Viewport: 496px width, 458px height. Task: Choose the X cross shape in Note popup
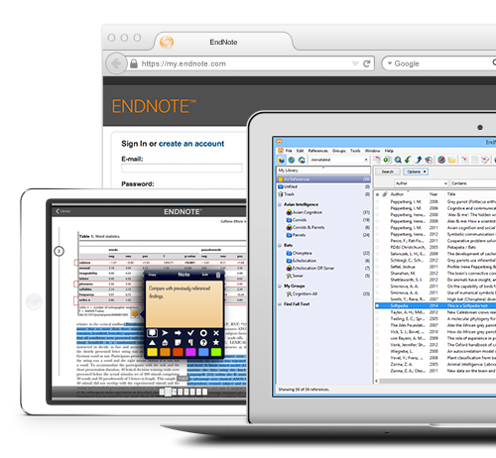pos(216,333)
